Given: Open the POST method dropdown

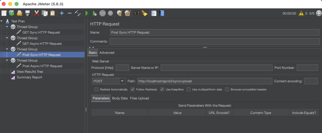Looking at the screenshot, I should point(122,81).
